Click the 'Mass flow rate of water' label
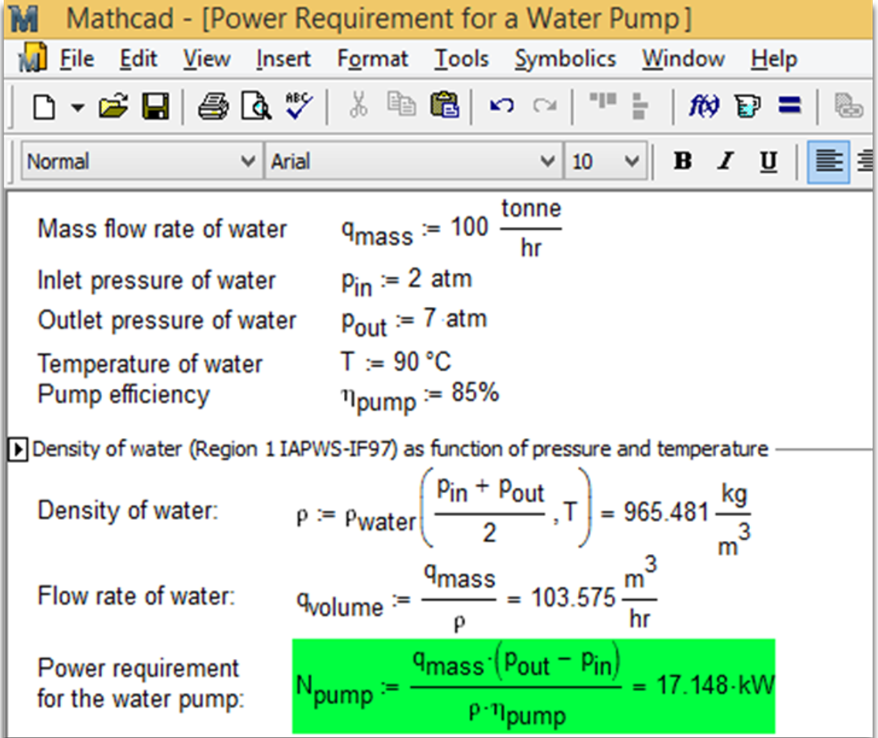The width and height of the screenshot is (878, 738). (x=162, y=228)
